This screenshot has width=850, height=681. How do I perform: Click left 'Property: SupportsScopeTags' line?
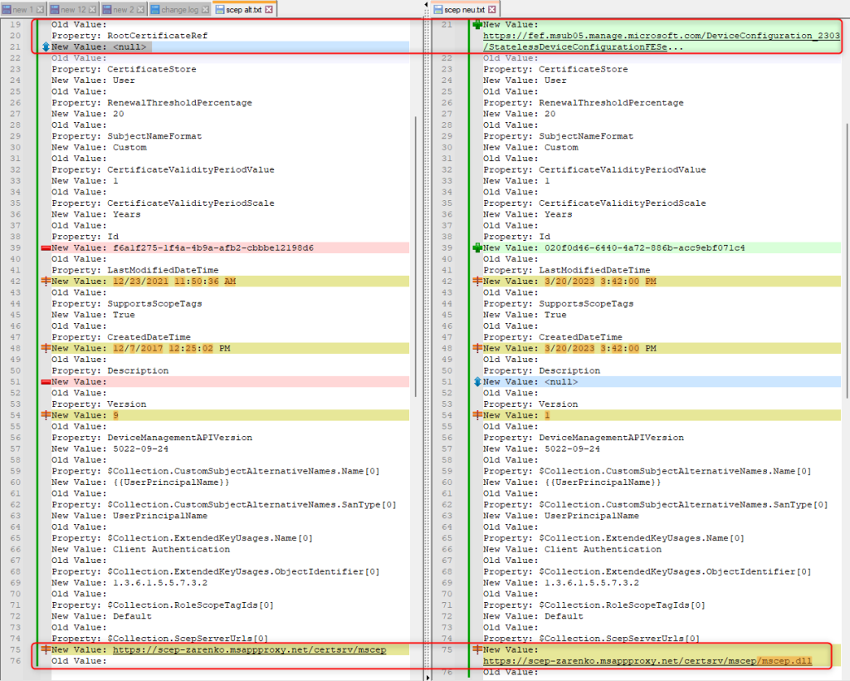click(x=127, y=304)
